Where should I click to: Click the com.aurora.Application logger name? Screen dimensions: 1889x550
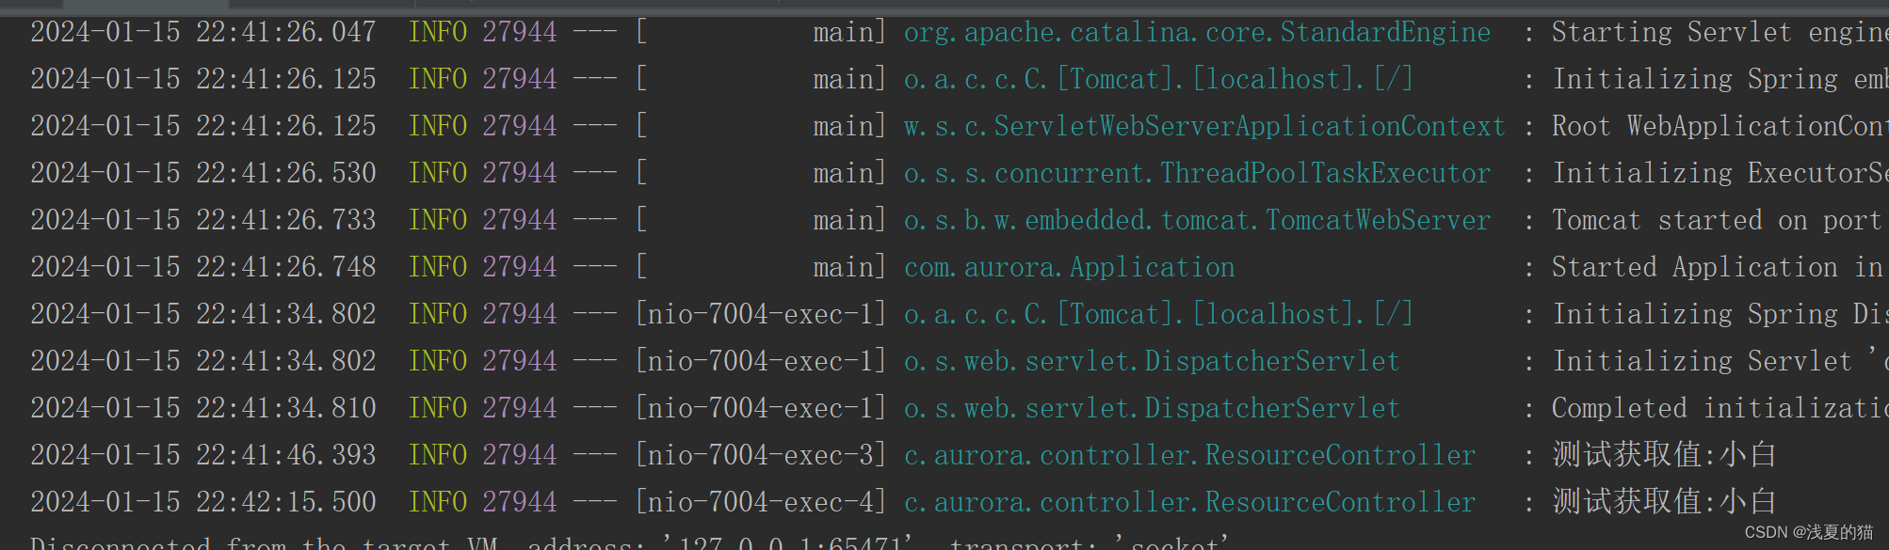tap(1070, 268)
